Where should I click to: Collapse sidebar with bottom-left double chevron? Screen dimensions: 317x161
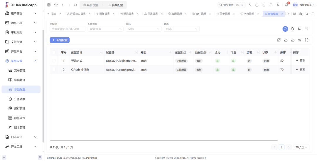click(4, 157)
